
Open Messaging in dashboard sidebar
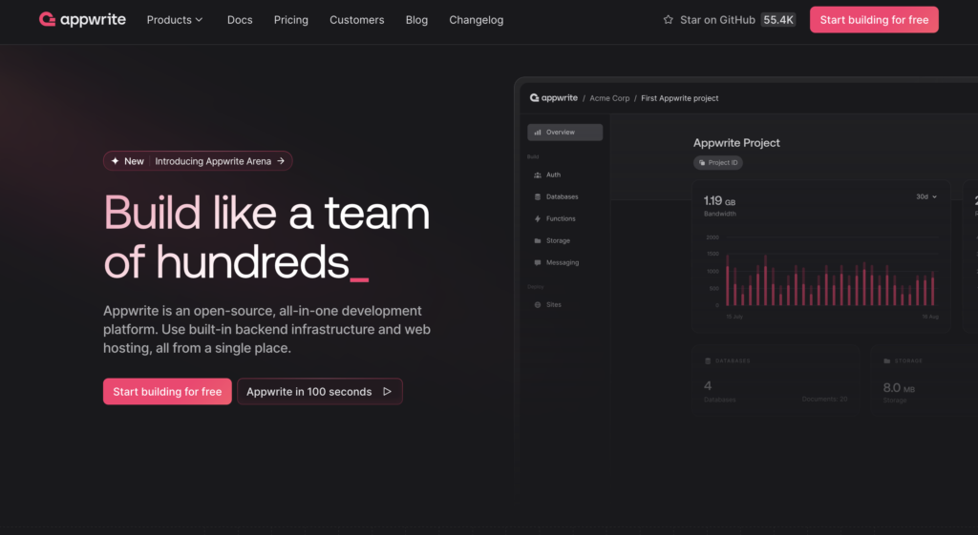(x=563, y=262)
